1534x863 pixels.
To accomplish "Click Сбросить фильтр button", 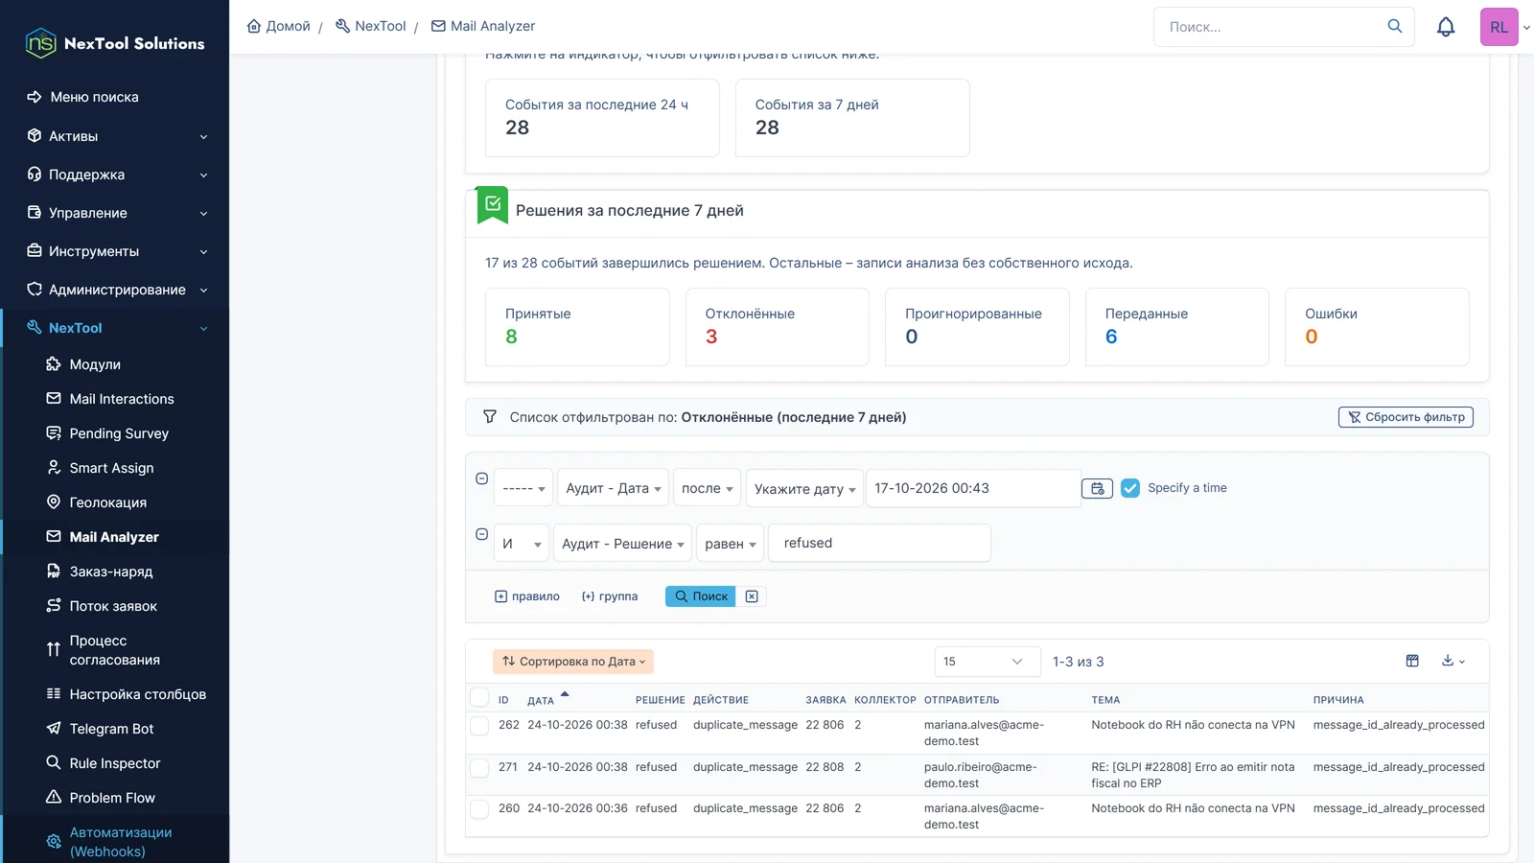I will (x=1406, y=417).
